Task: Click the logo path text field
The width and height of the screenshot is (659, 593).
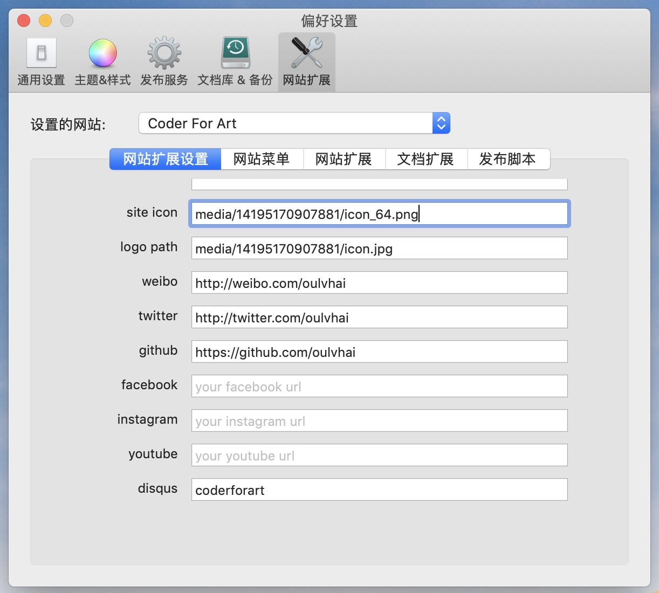Action: click(379, 249)
